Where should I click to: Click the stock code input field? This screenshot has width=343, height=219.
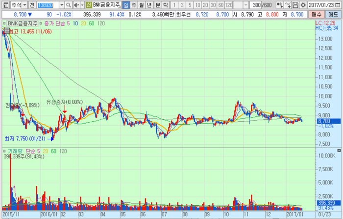(47, 5)
